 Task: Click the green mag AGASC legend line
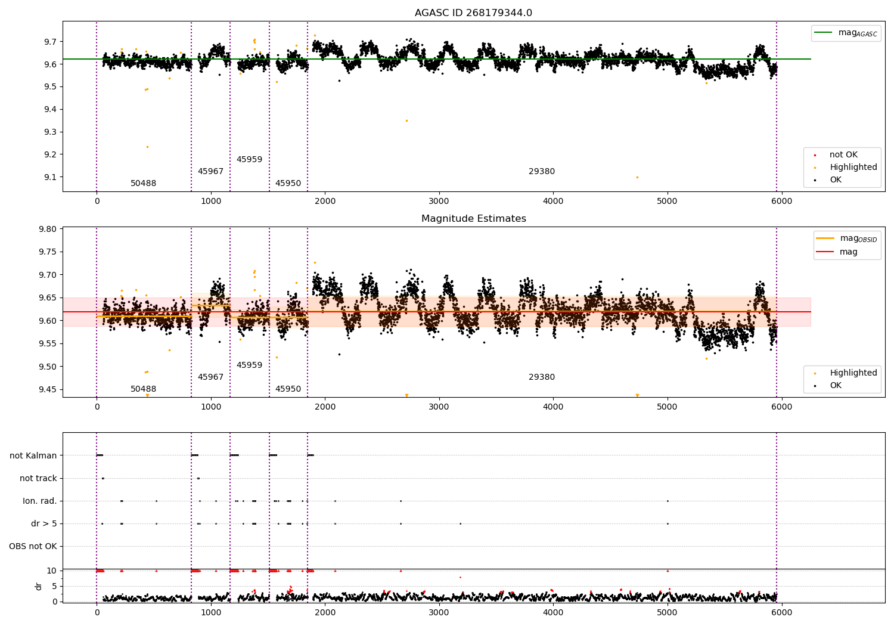[824, 33]
